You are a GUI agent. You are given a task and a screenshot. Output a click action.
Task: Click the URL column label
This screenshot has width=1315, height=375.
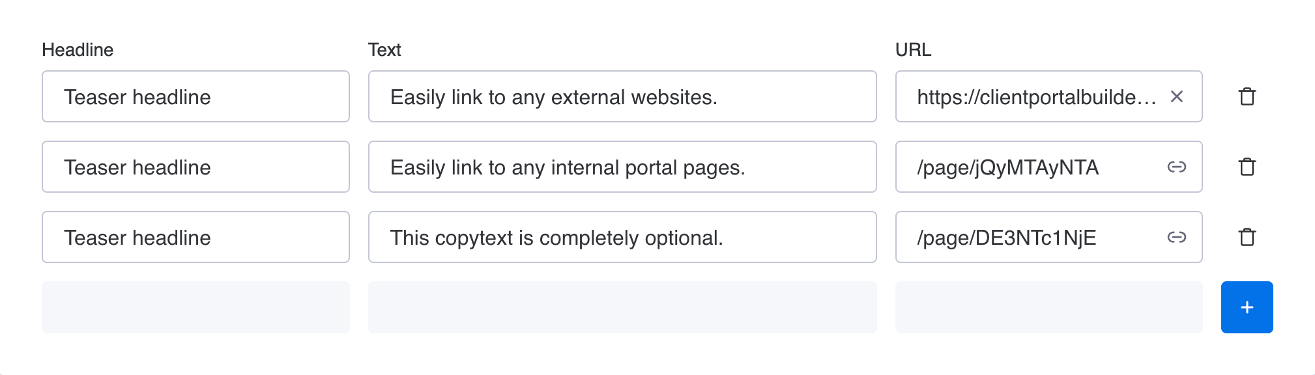click(913, 50)
